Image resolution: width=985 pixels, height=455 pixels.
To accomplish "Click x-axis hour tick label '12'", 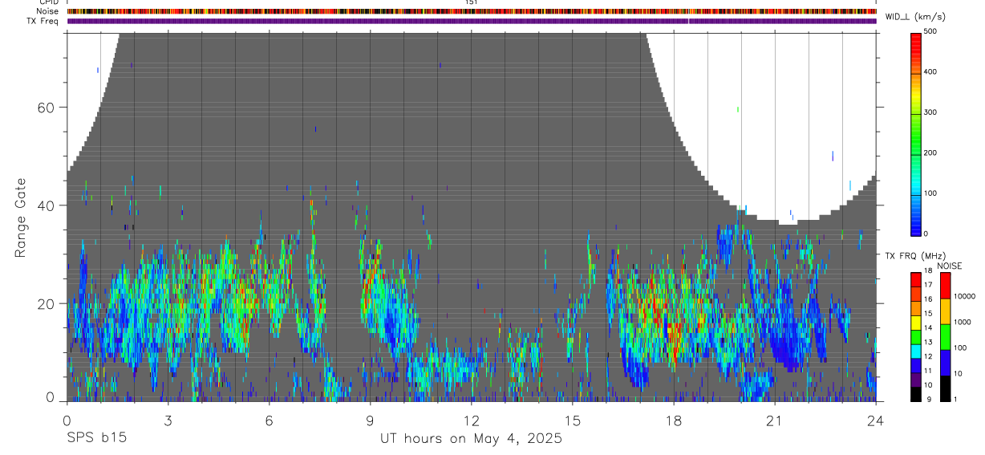I will 471,420.
